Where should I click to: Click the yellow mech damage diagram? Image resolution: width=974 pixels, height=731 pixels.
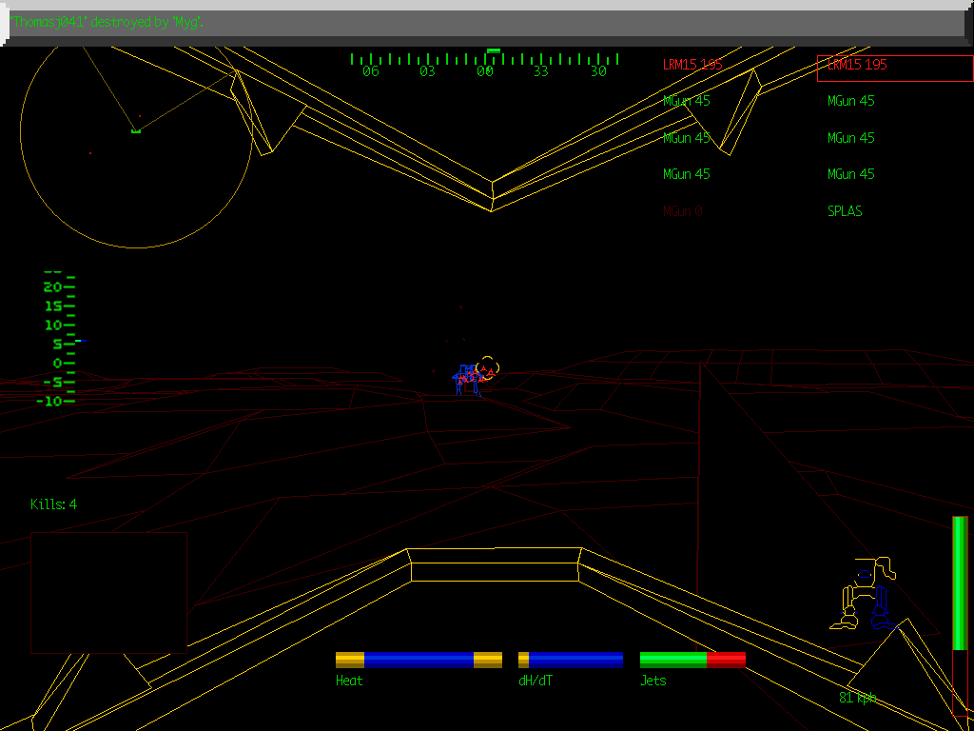(x=867, y=594)
